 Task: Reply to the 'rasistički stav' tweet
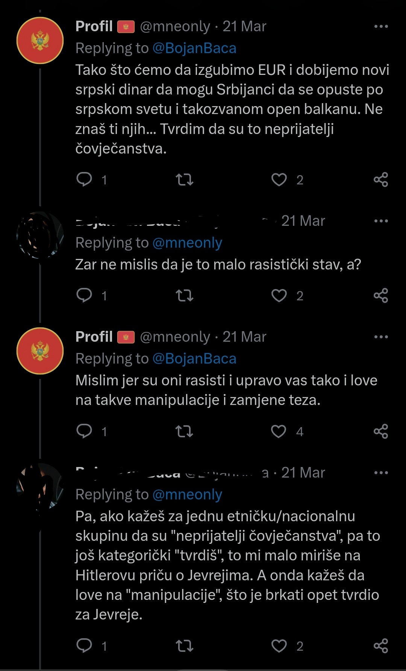(x=84, y=295)
